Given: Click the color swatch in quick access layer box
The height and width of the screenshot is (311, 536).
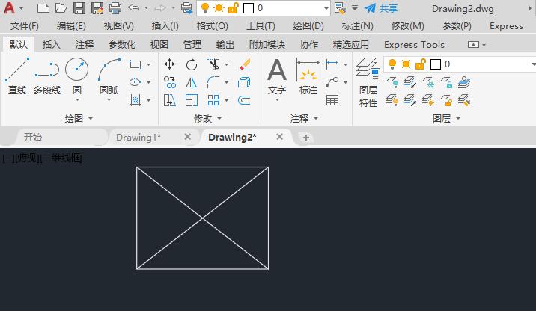Looking at the screenshot, I should (x=249, y=8).
